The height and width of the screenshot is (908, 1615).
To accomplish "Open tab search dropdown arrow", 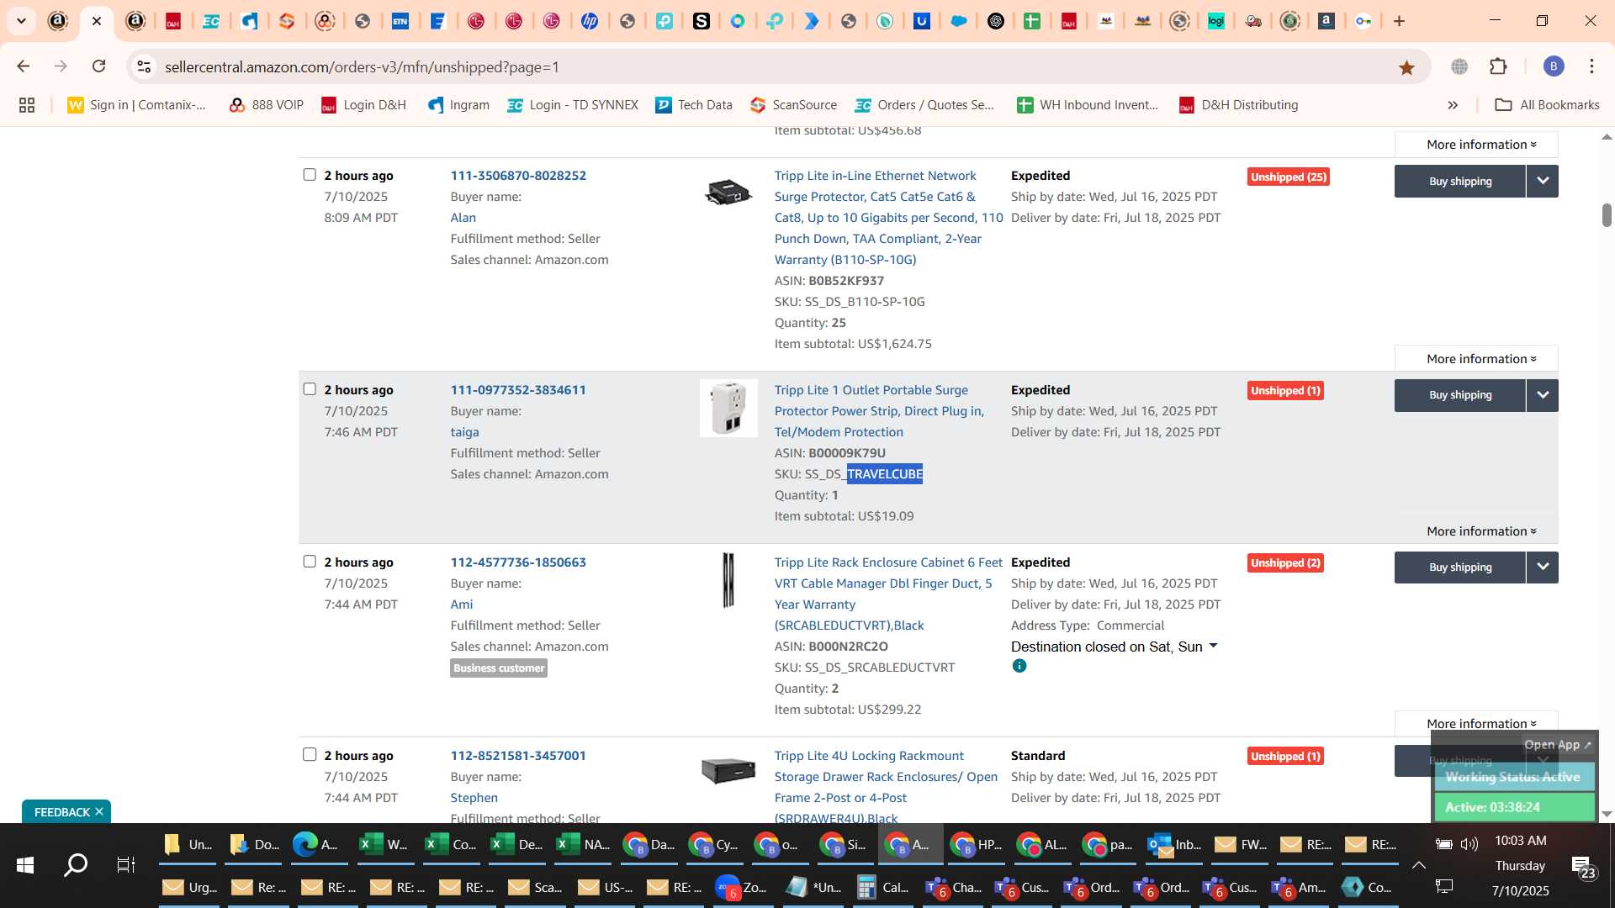I will 21,21.
